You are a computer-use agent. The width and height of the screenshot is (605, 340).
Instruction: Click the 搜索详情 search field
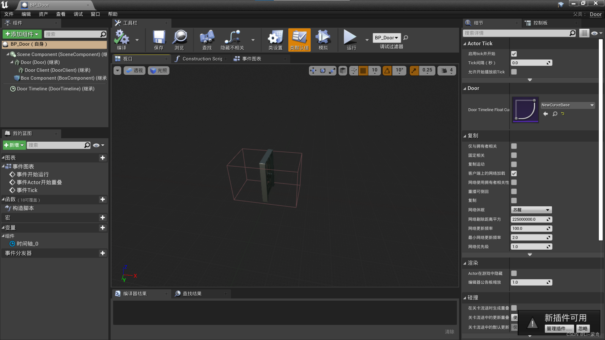tap(517, 33)
